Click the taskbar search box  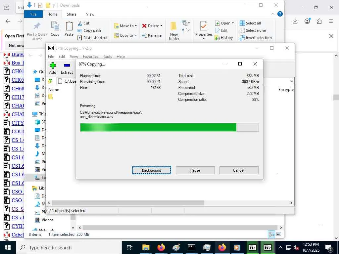tap(69, 247)
